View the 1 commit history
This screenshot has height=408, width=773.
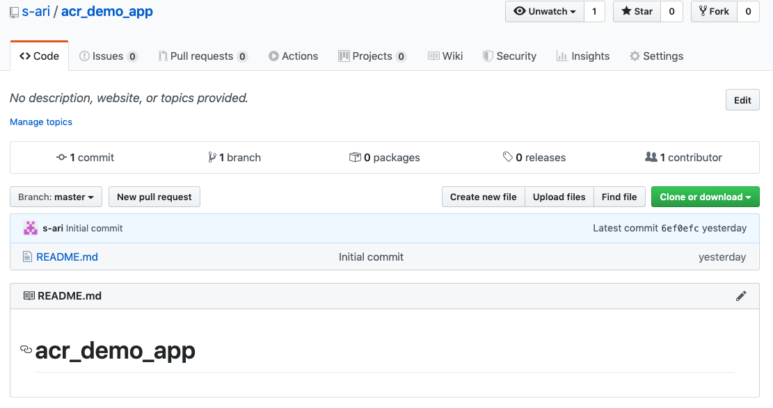pos(86,158)
